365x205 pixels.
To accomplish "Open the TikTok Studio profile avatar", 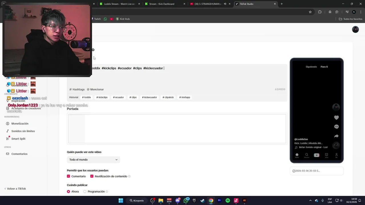I will click(x=355, y=29).
